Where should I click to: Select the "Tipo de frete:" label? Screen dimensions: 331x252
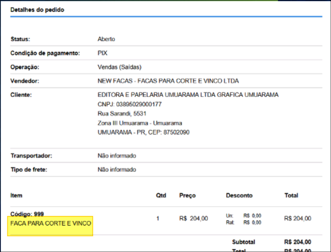29,170
